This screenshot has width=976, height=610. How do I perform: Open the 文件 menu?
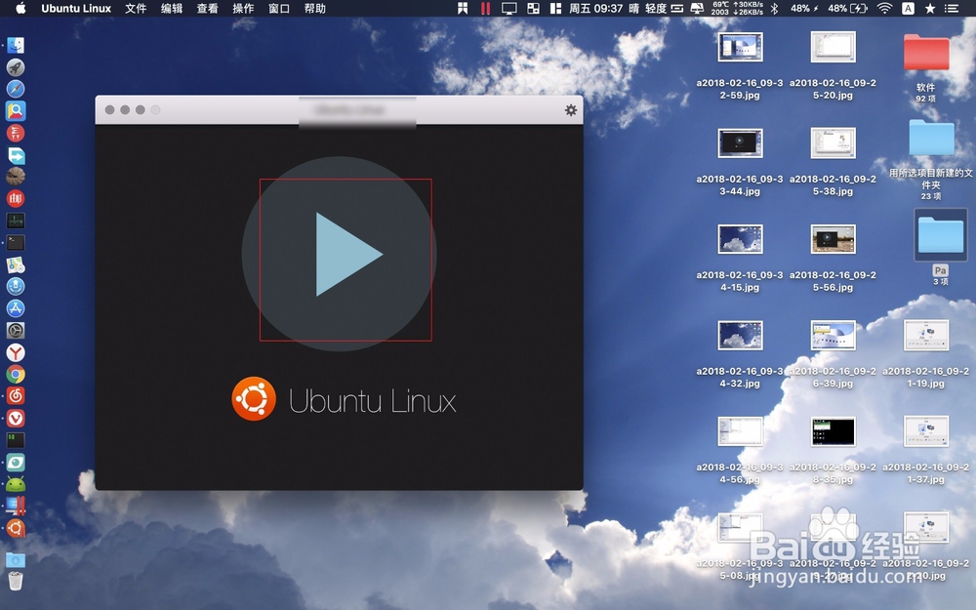tap(135, 8)
